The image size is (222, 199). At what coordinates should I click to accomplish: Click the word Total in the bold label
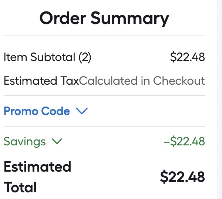20,187
